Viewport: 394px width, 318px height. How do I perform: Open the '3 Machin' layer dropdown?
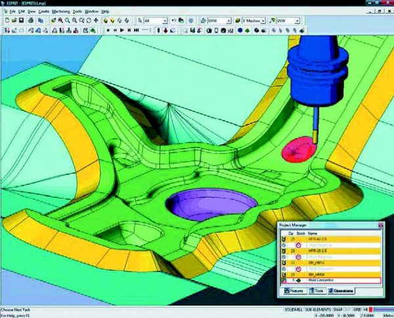point(263,21)
